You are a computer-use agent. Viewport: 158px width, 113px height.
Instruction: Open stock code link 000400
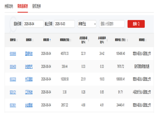coord(13,67)
